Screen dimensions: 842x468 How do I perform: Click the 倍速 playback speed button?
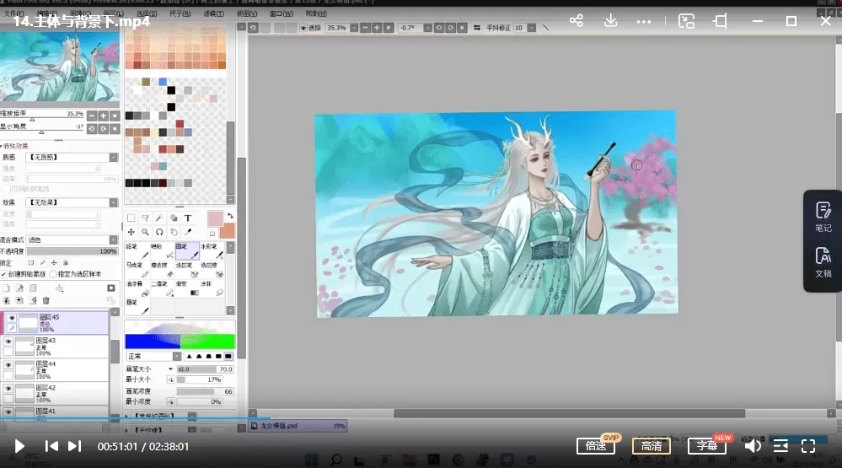tap(596, 446)
